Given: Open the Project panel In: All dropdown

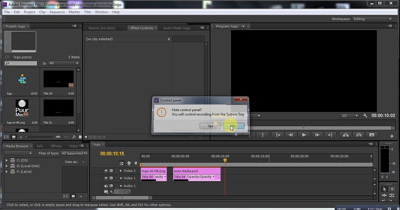Looking at the screenshot, I should click(64, 63).
